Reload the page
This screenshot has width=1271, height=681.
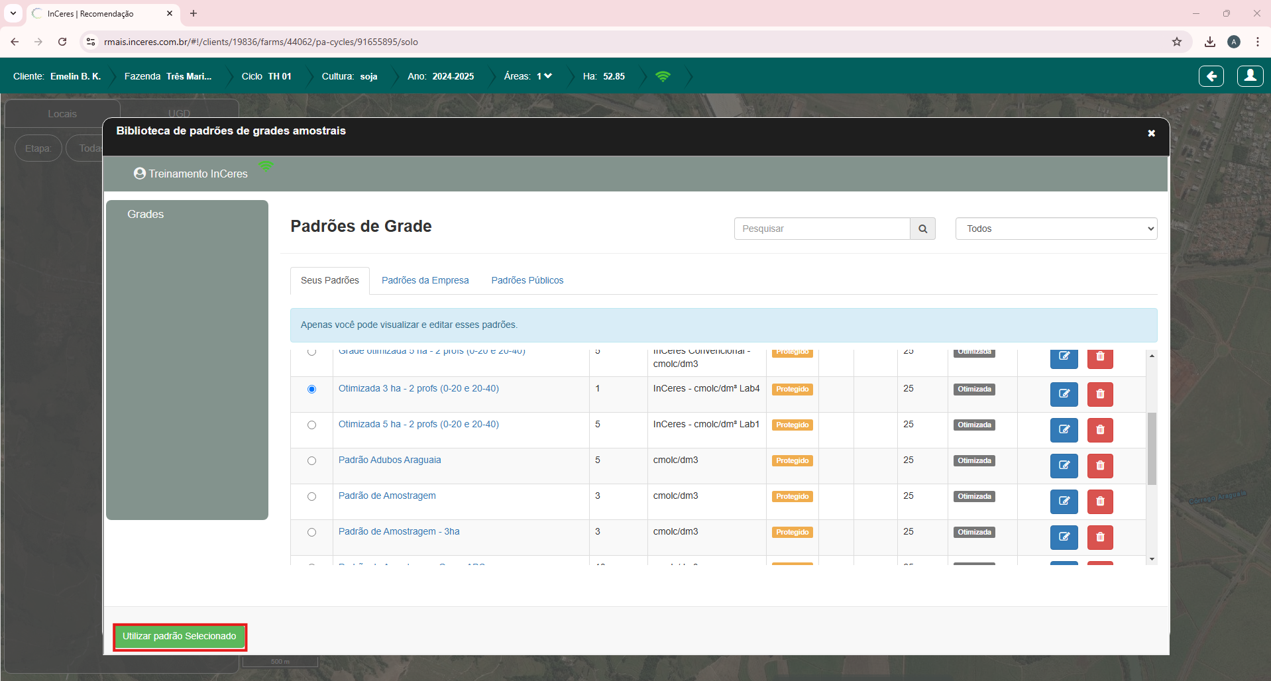pyautogui.click(x=62, y=42)
